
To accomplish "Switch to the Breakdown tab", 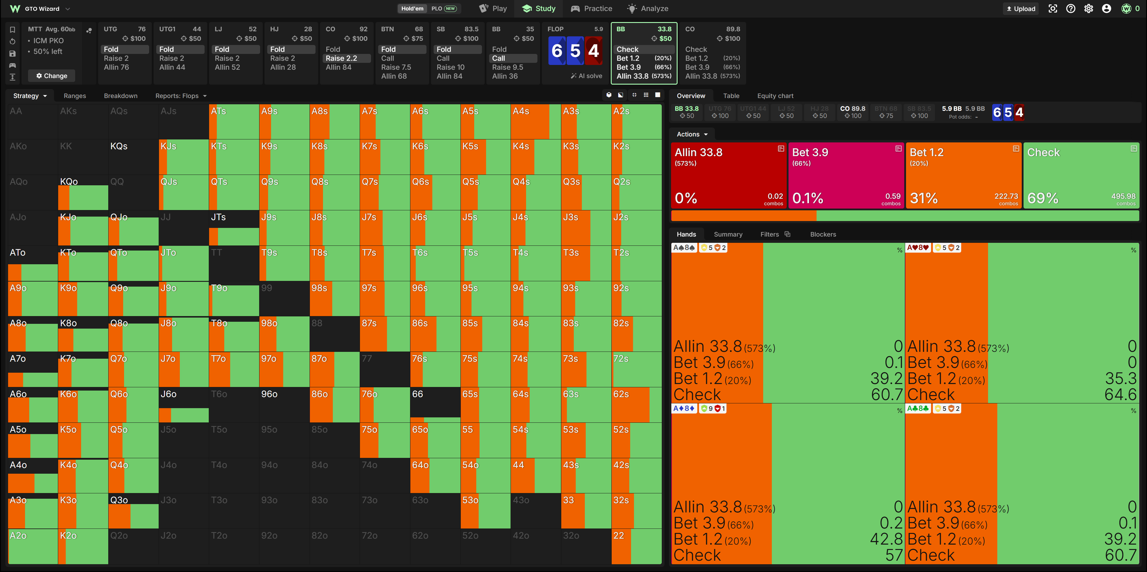I will coord(121,96).
